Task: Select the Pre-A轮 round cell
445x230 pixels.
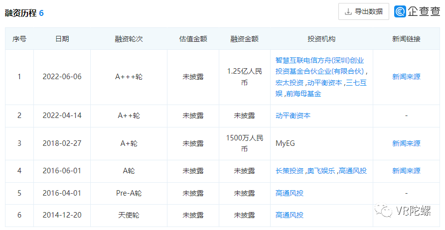Action: [129, 193]
